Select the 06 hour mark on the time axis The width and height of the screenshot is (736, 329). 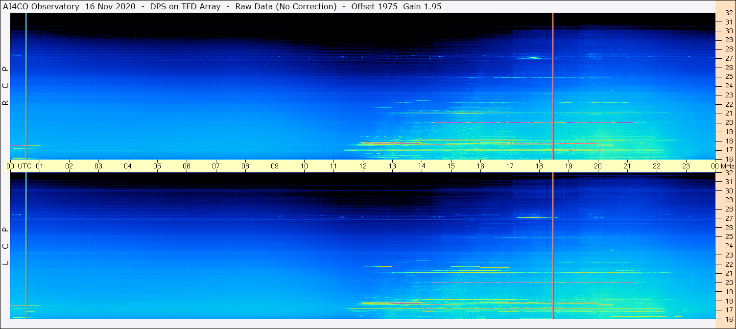187,166
